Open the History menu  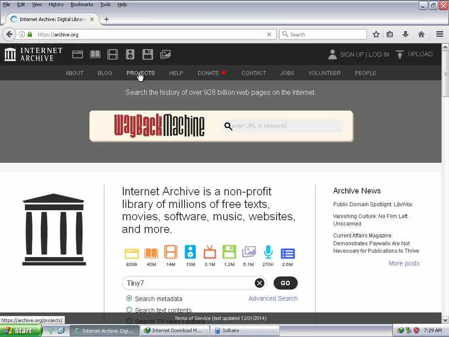click(56, 4)
